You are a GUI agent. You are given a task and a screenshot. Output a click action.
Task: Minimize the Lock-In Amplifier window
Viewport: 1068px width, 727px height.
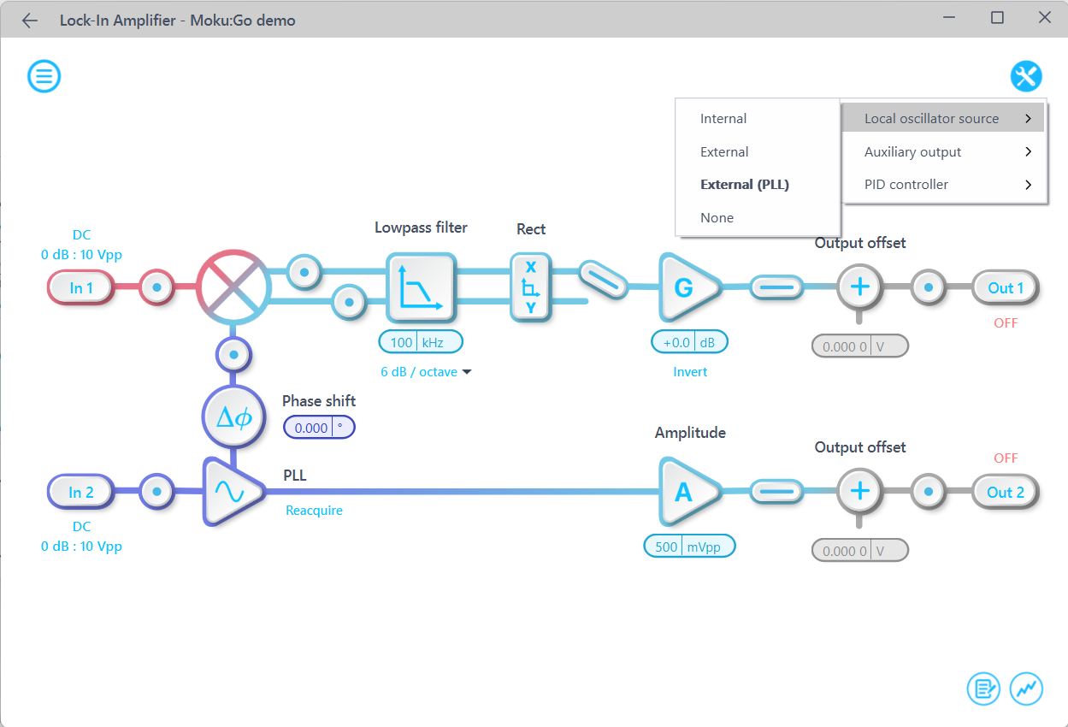[950, 18]
